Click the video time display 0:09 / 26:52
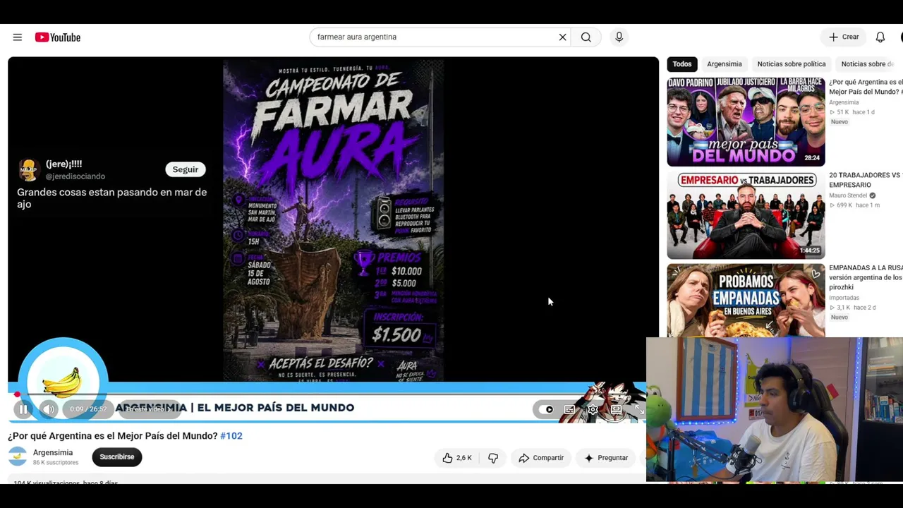Viewport: 903px width, 508px height. click(88, 409)
